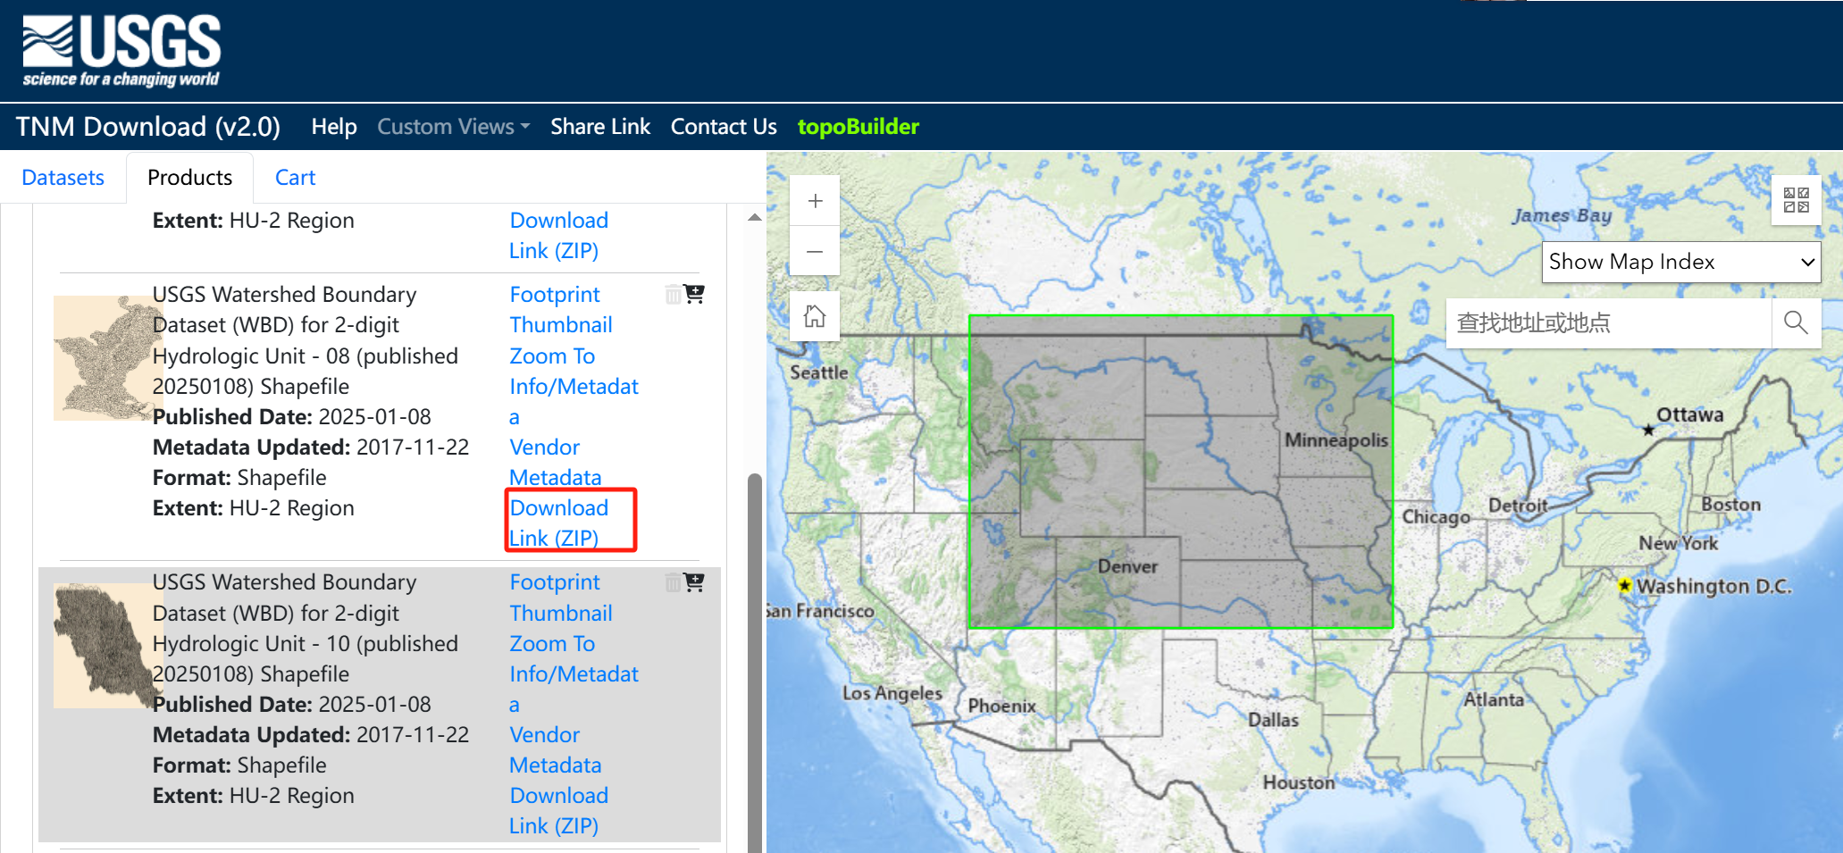Click the New York label on the map
This screenshot has height=853, width=1843.
point(1678,543)
